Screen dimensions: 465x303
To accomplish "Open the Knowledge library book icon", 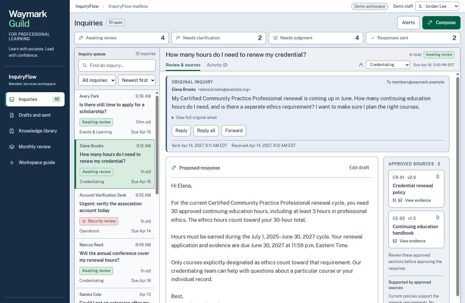I will (12, 131).
